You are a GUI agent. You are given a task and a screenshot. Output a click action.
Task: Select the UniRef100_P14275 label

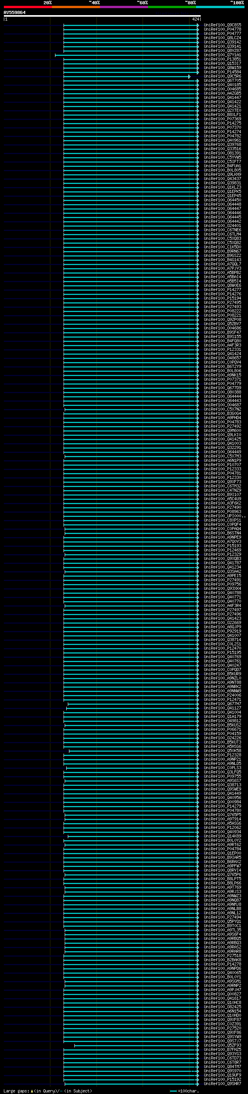coord(222,123)
